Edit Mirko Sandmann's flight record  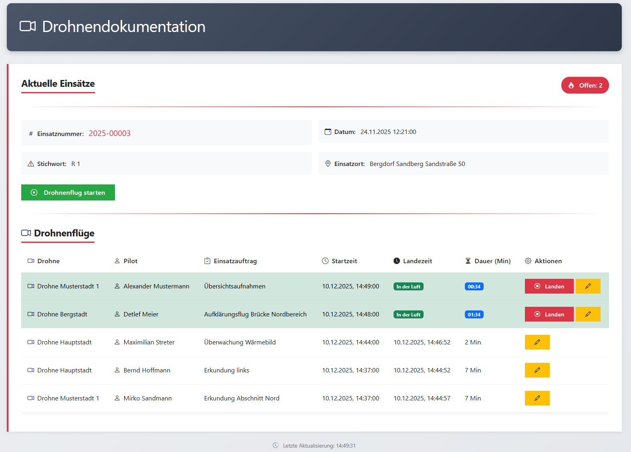point(537,398)
